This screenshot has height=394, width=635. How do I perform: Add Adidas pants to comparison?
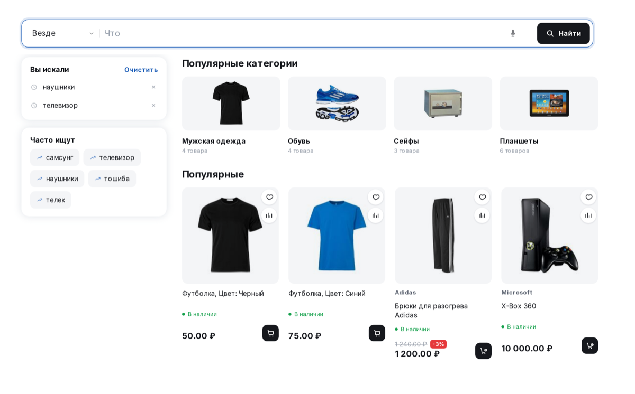(x=482, y=215)
